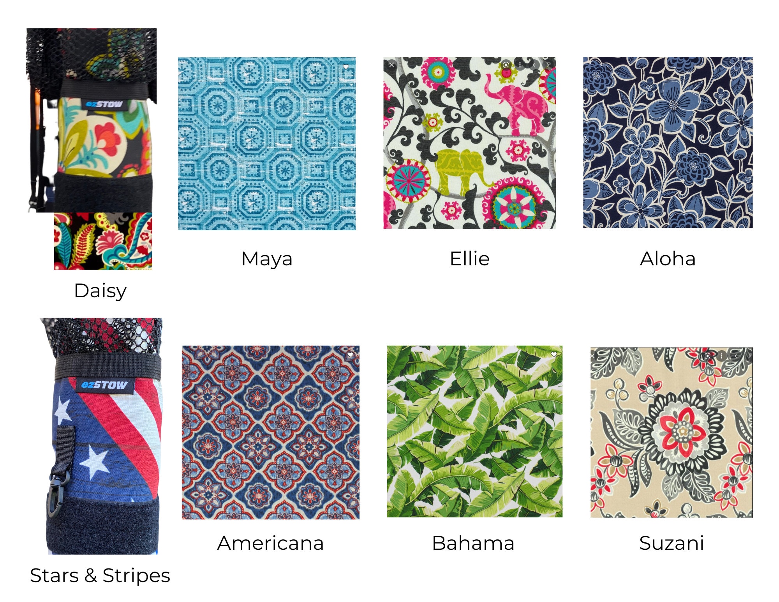
Task: Go to previous image on Ellie swatch
Action: [534, 65]
